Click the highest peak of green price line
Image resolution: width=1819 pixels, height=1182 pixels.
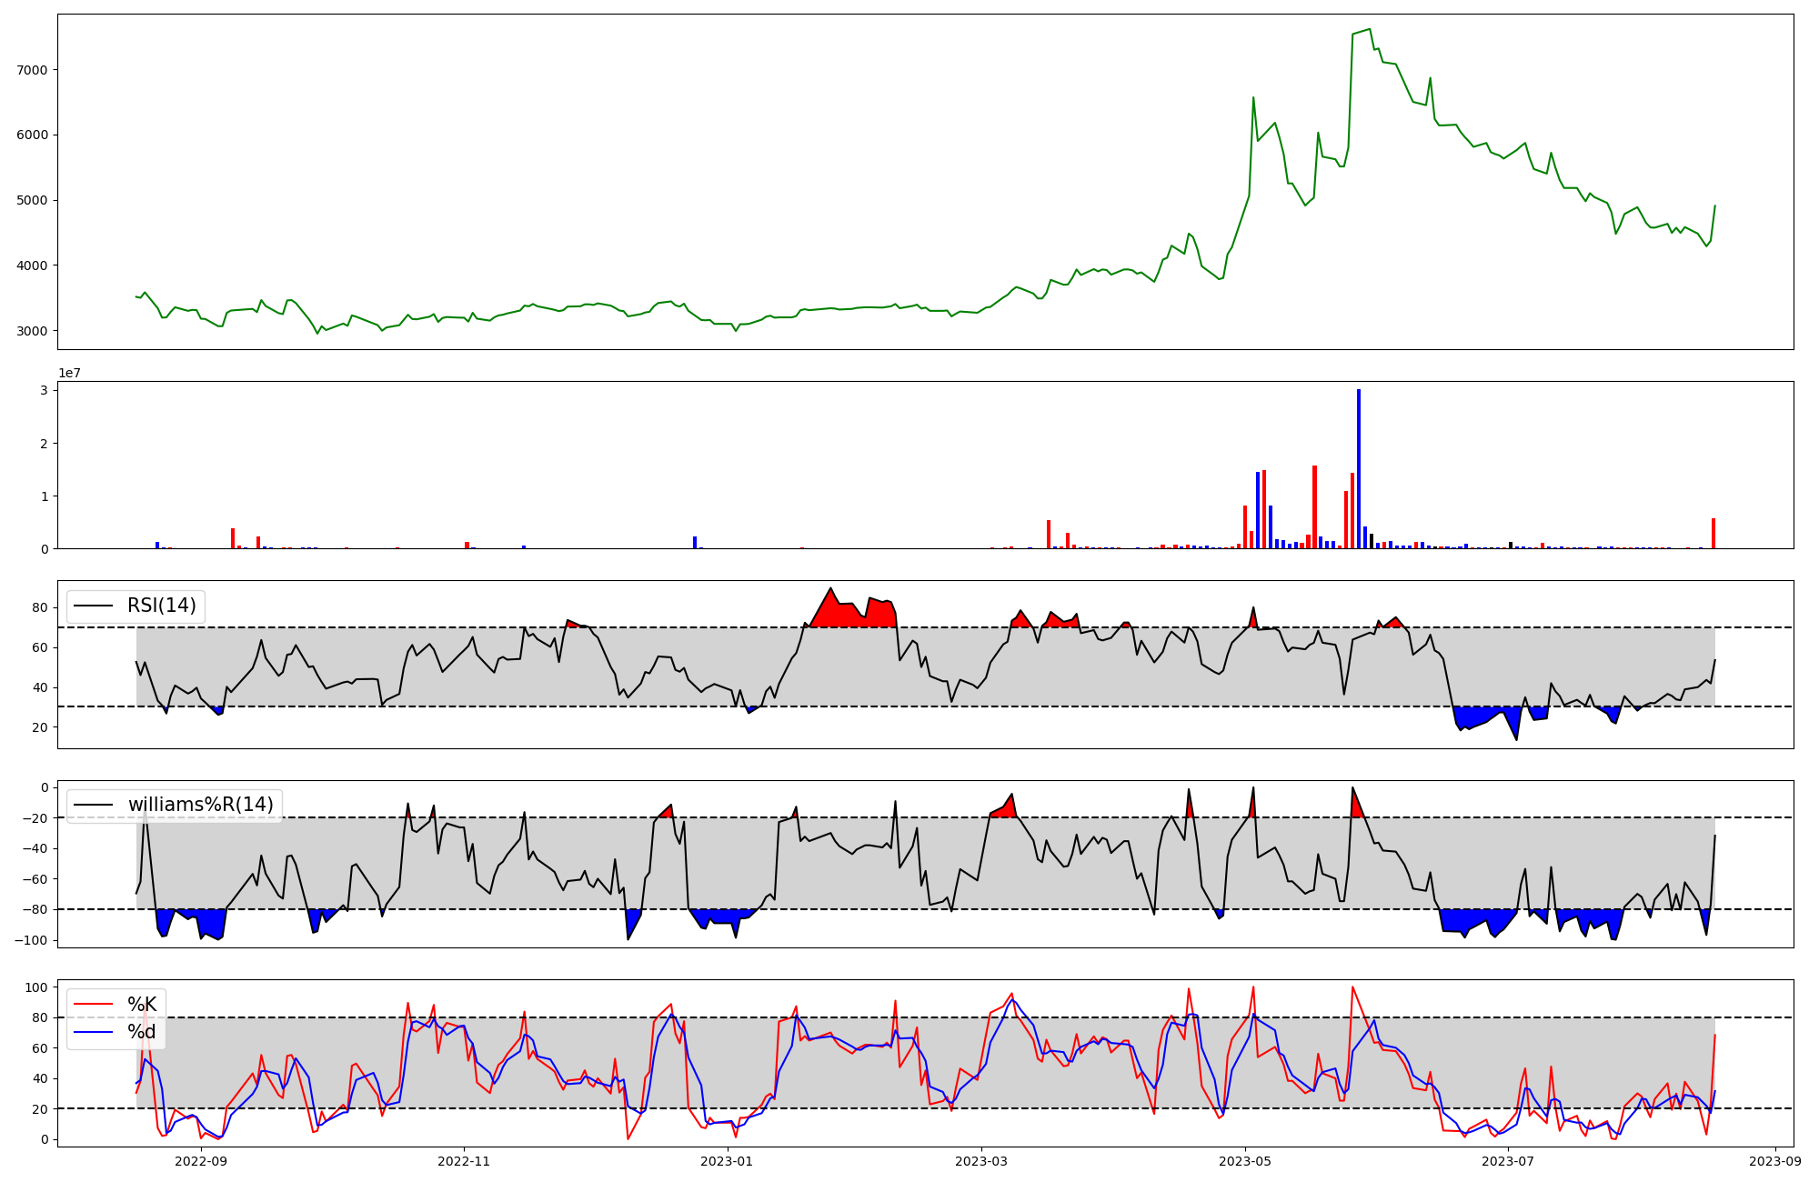point(1370,29)
